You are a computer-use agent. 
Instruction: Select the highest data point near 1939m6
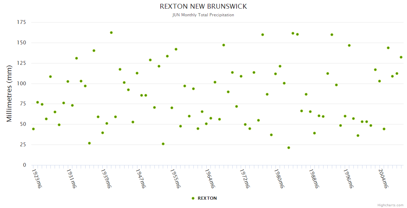pos(111,33)
